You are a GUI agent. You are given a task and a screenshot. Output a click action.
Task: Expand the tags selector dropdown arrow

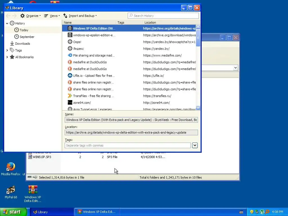point(195,145)
